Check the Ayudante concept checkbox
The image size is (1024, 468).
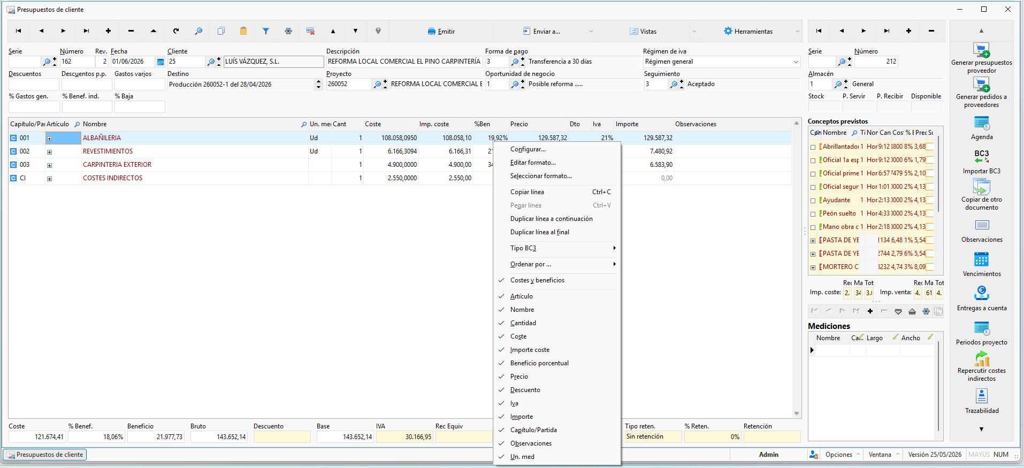(813, 201)
